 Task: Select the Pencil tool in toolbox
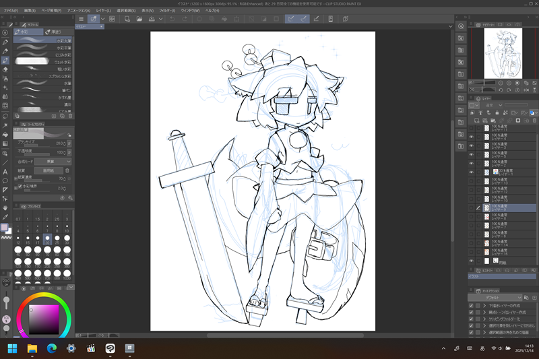5,51
